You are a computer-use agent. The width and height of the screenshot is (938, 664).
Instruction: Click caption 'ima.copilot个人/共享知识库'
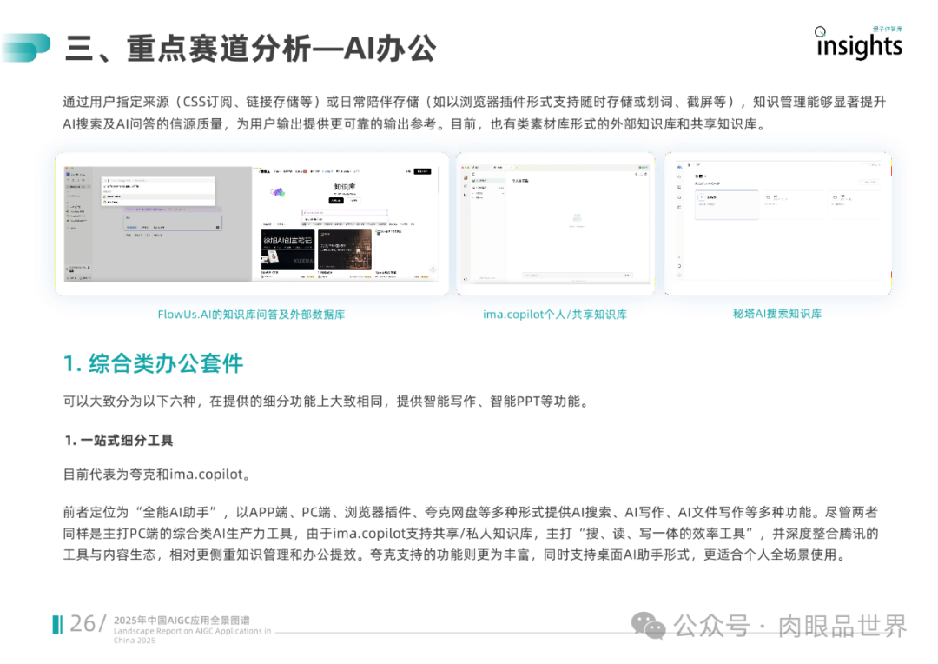click(x=555, y=315)
